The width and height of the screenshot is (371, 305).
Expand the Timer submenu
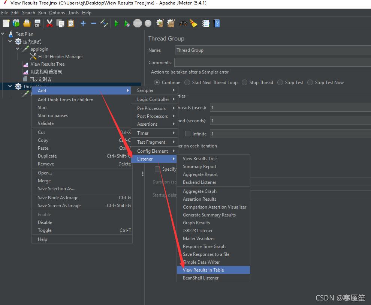click(x=154, y=133)
